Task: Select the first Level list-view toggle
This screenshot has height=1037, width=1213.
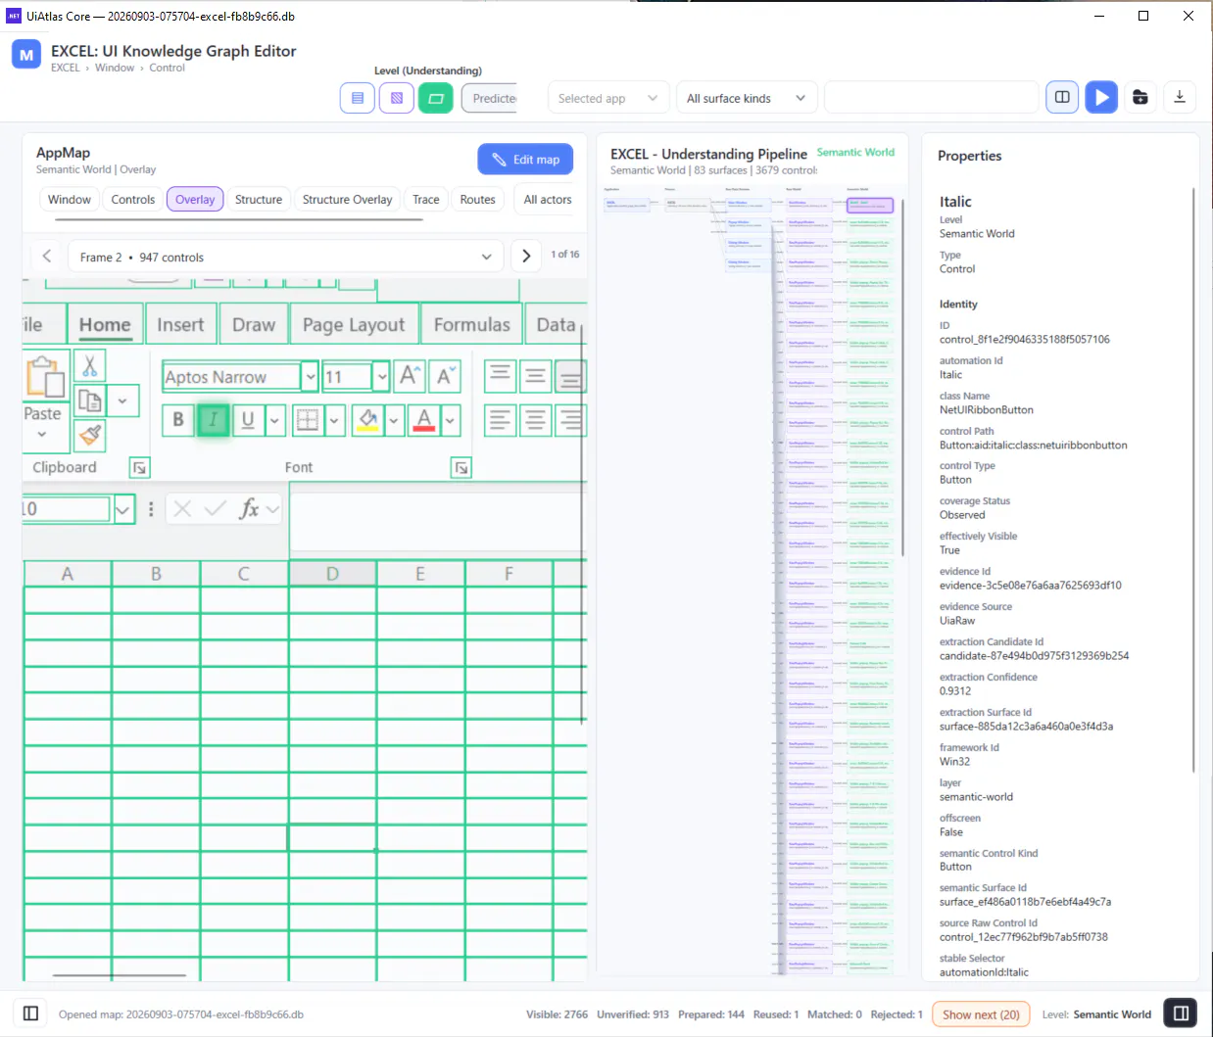Action: [358, 98]
